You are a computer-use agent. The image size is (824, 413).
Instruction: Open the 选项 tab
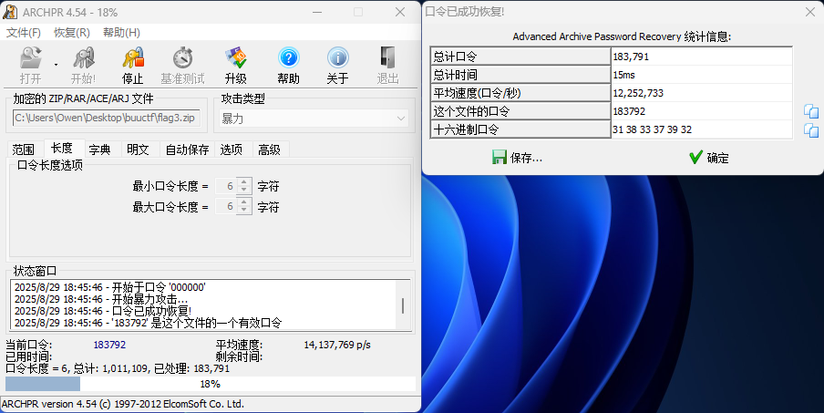point(232,150)
